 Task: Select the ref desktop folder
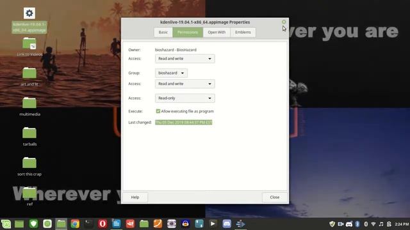(x=29, y=196)
